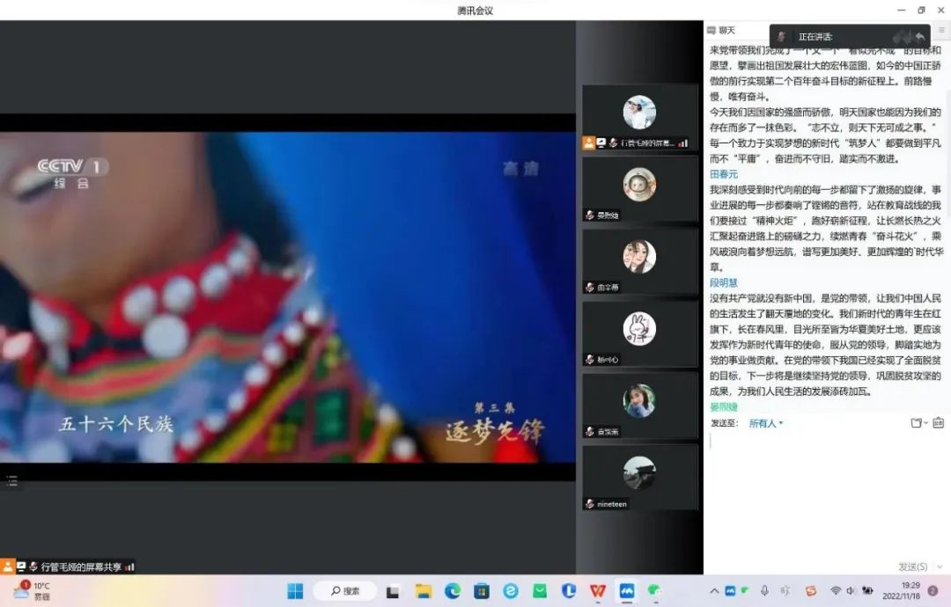Click the reply arrow in speaking bar
This screenshot has height=607, width=951.
tap(920, 37)
